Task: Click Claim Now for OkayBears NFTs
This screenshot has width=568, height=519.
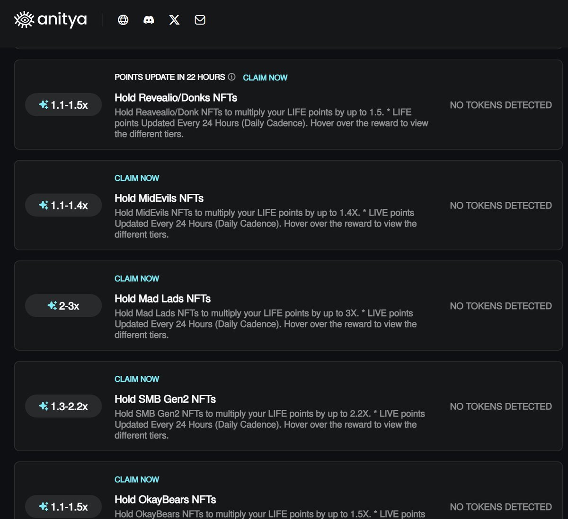Action: point(137,479)
